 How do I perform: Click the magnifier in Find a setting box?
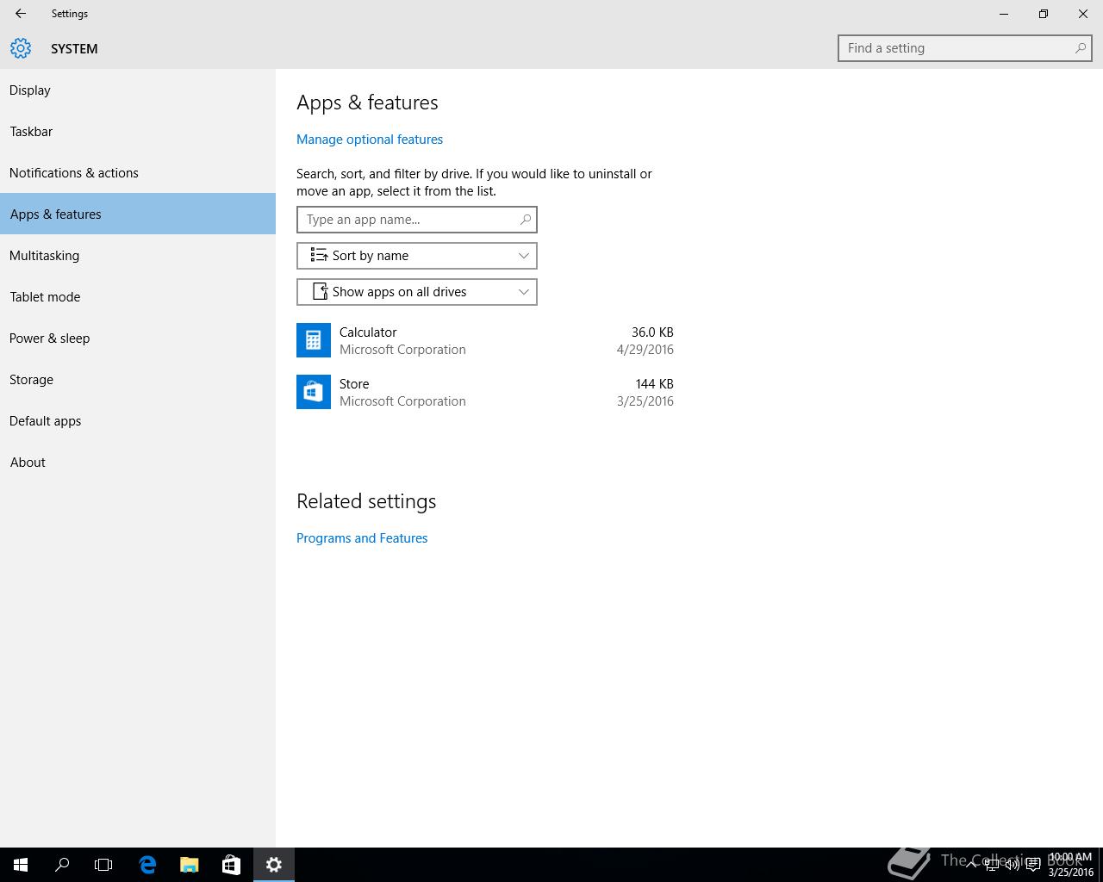pos(1080,48)
